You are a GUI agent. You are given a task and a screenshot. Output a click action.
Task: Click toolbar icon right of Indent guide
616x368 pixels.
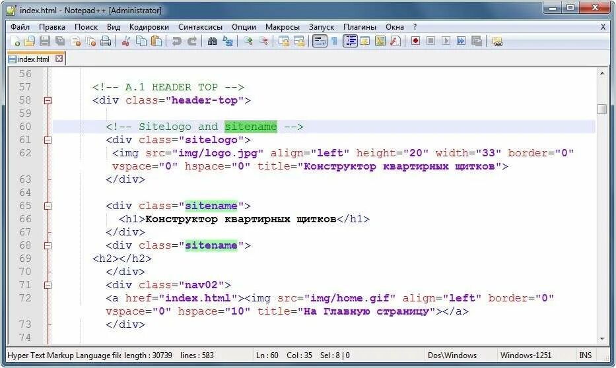pyautogui.click(x=365, y=41)
